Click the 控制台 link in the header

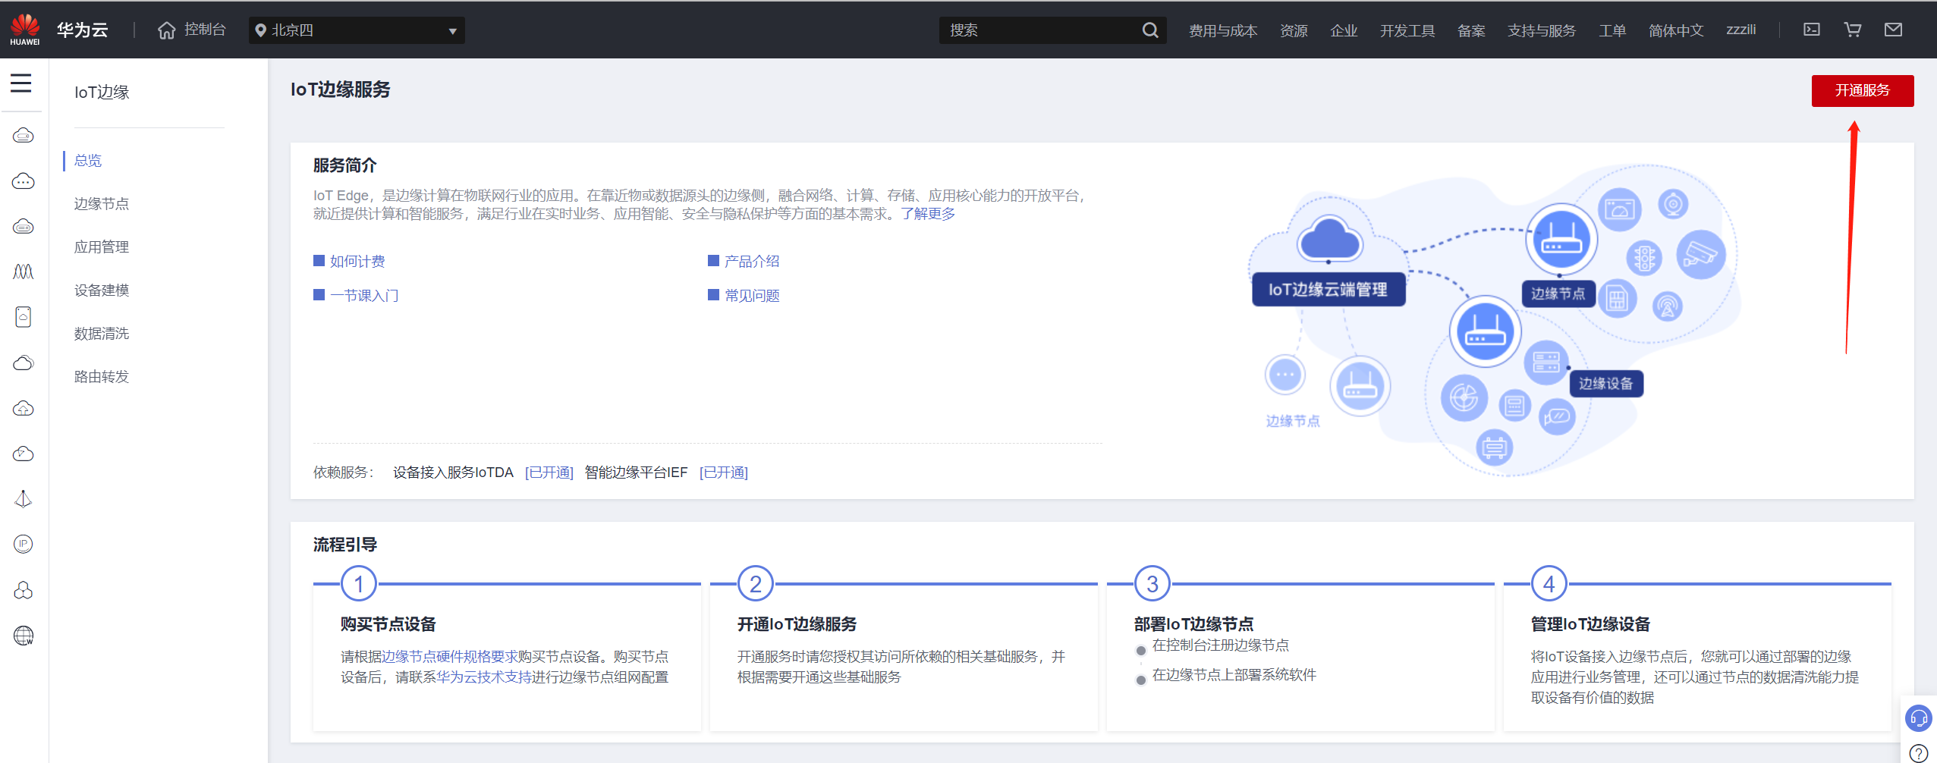pyautogui.click(x=205, y=30)
